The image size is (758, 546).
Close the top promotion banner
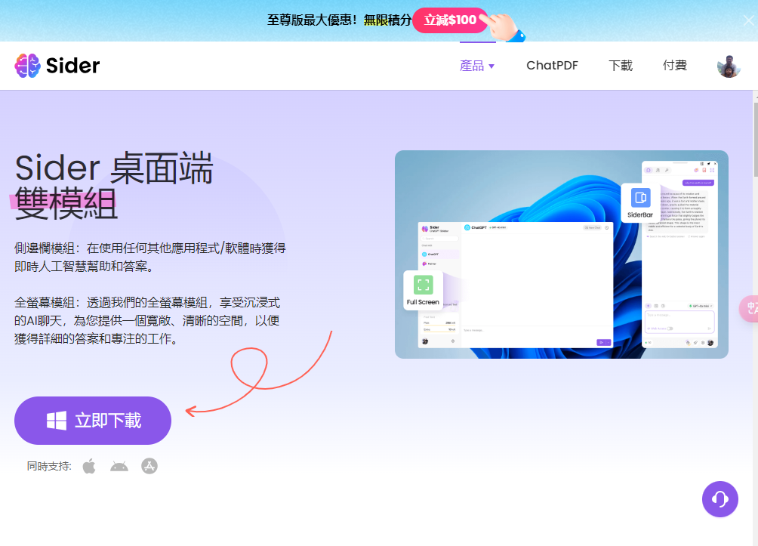[x=748, y=20]
